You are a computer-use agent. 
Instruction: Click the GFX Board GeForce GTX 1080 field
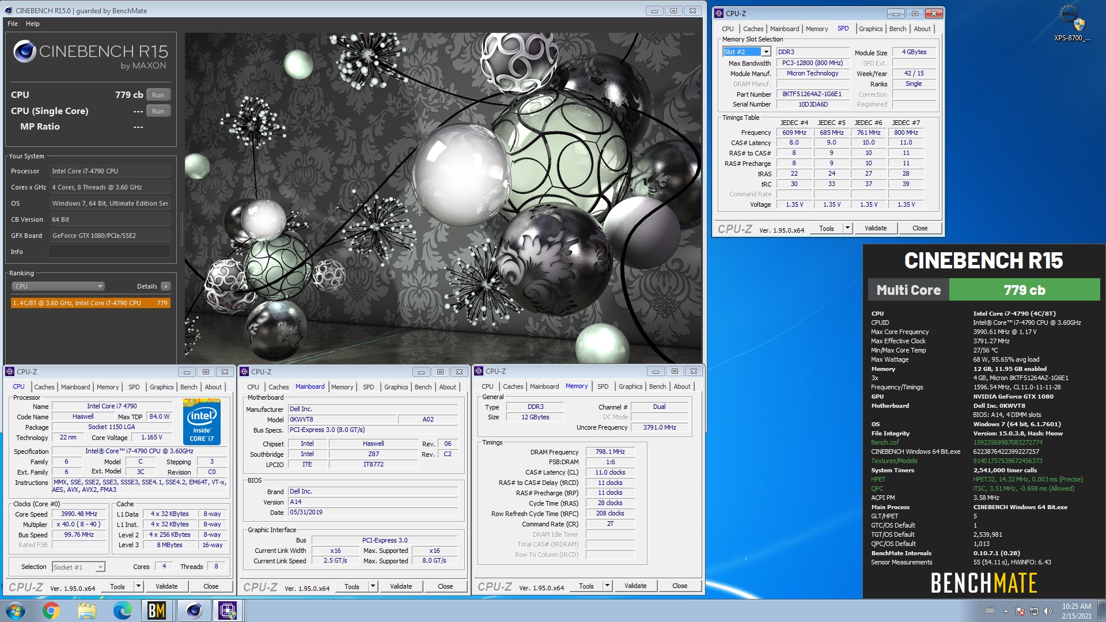click(x=109, y=236)
